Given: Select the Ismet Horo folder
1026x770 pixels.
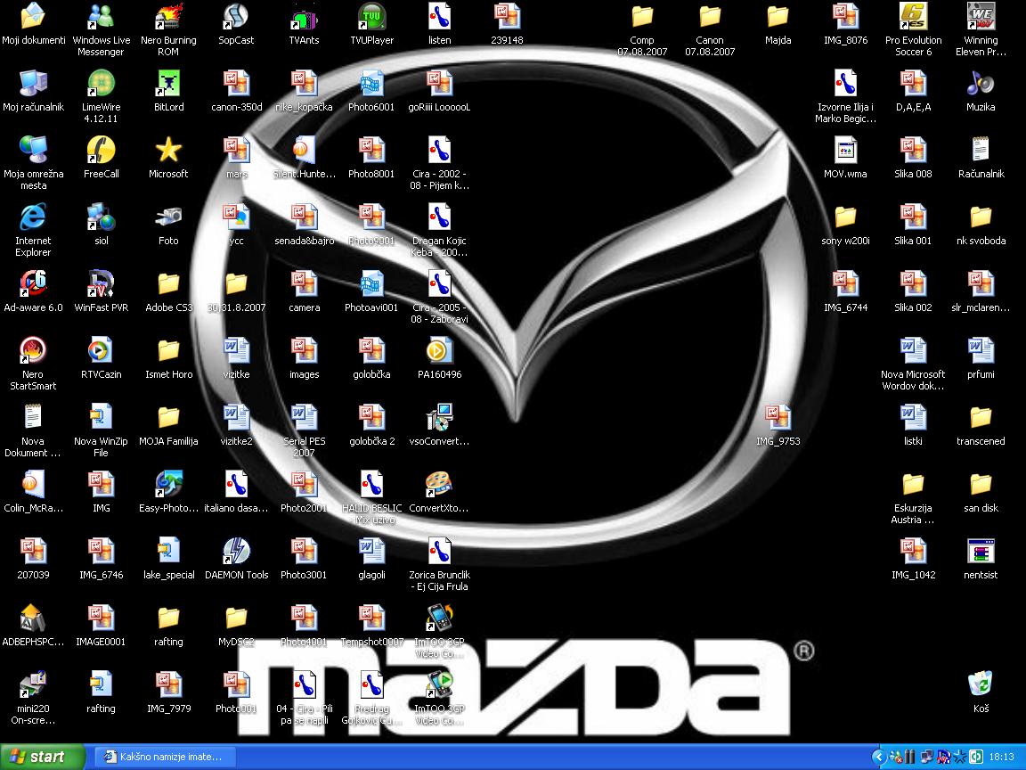Looking at the screenshot, I should click(168, 351).
